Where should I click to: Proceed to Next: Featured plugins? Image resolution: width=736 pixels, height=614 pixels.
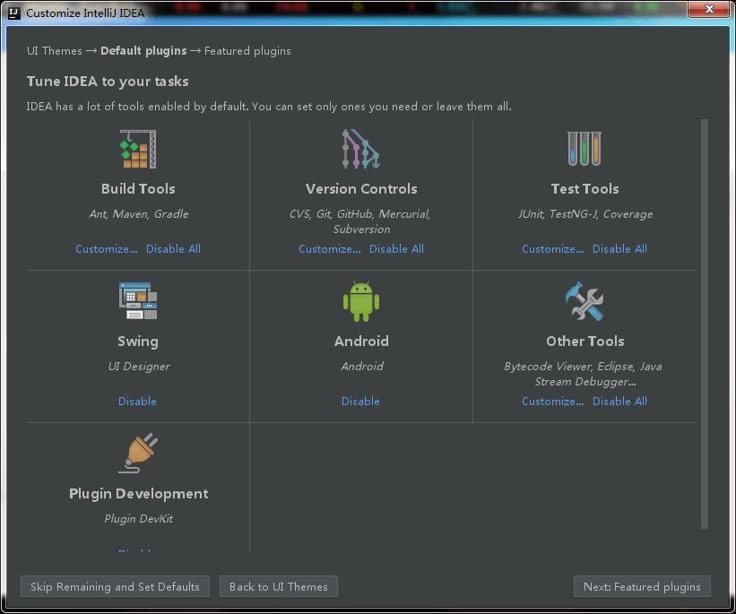642,586
